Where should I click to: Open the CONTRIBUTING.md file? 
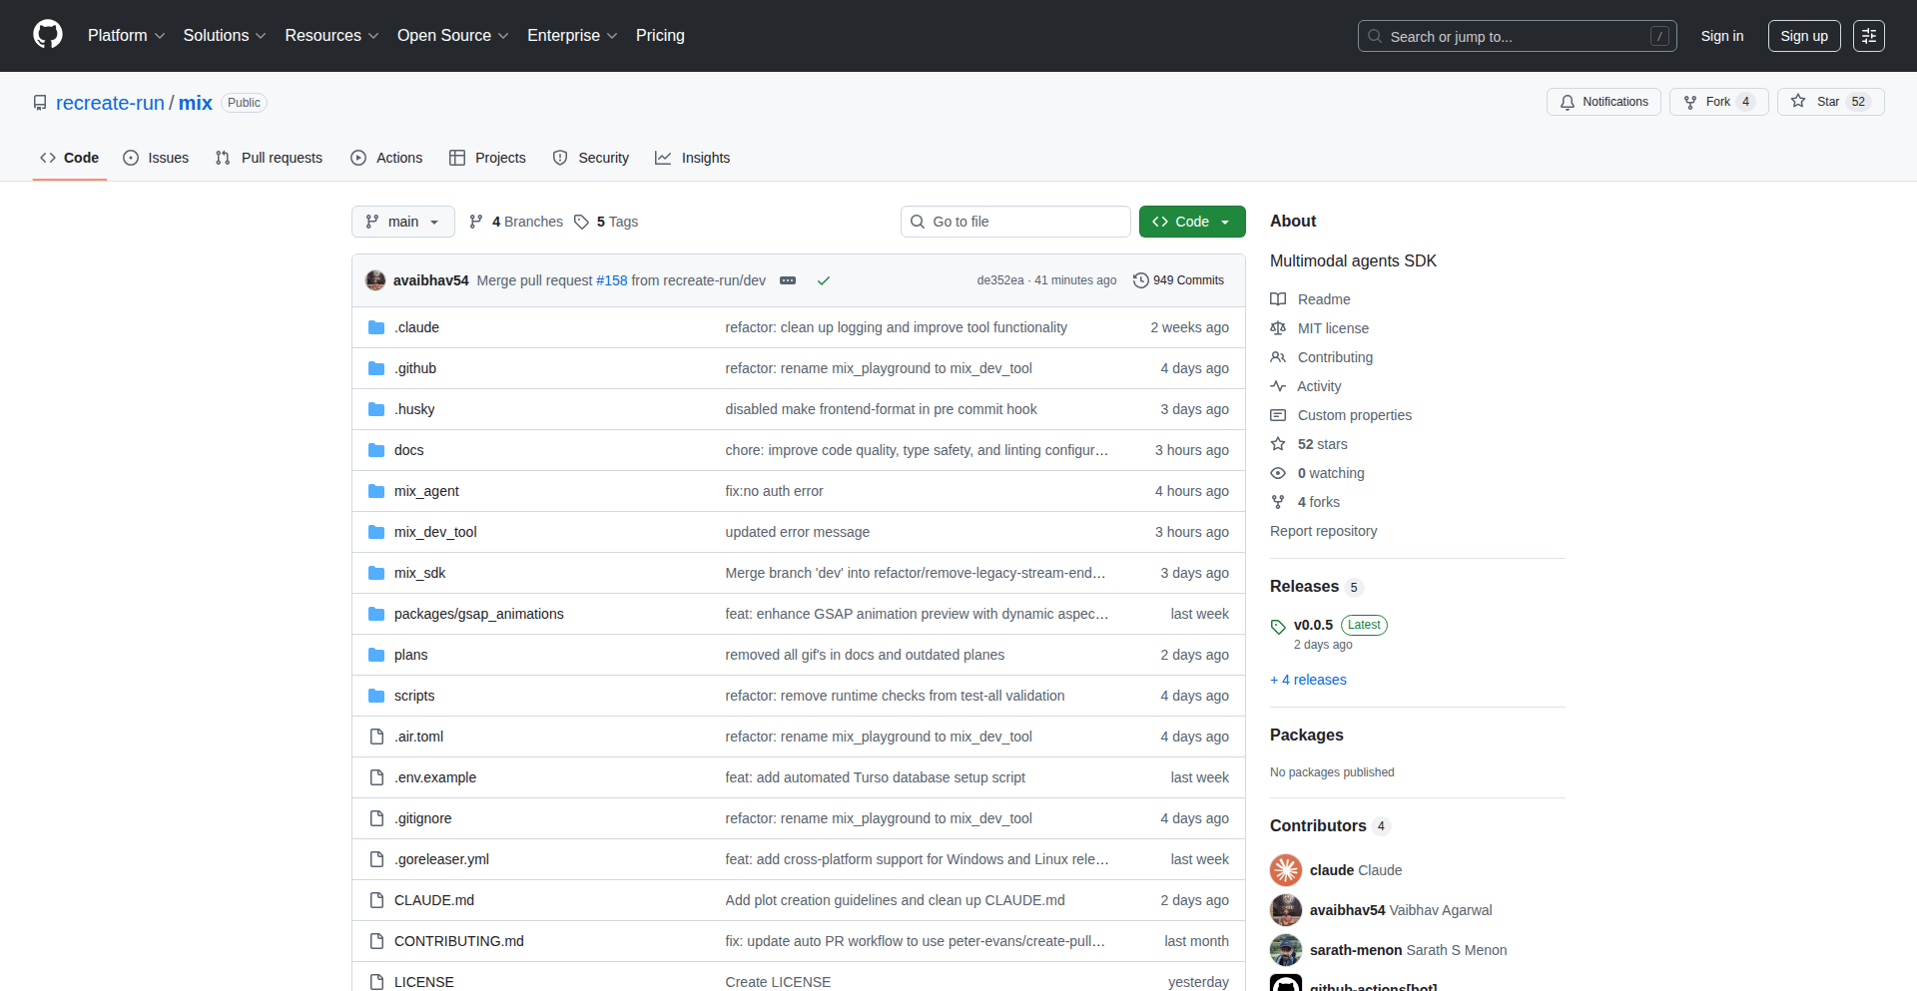(x=459, y=941)
